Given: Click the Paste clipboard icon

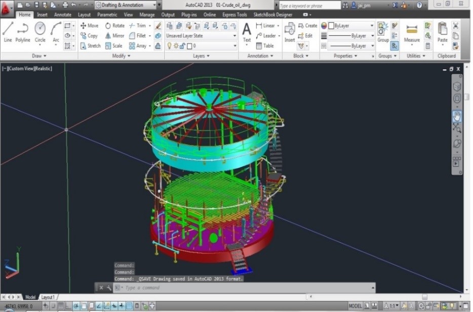Looking at the screenshot, I should point(443,31).
